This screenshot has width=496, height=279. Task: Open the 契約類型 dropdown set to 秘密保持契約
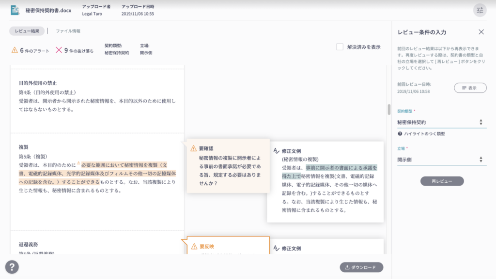click(x=440, y=122)
